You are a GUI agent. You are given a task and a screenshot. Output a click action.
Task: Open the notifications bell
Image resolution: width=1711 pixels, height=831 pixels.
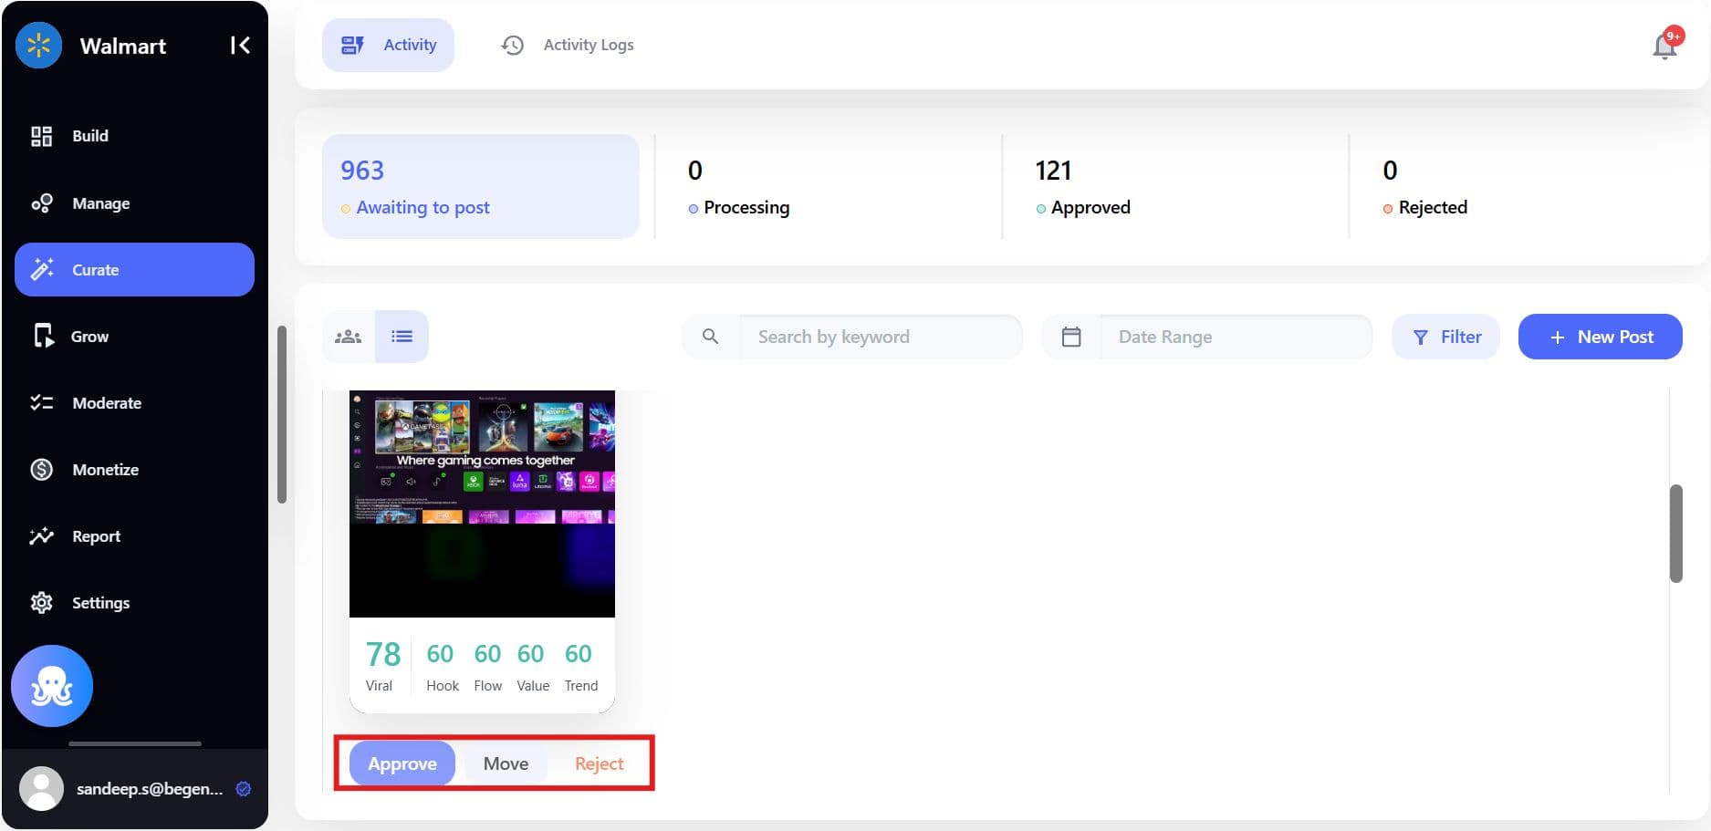(x=1665, y=45)
